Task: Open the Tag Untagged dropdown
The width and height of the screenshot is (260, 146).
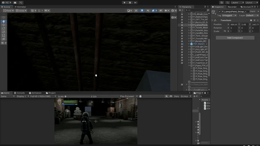Action: (x=229, y=15)
